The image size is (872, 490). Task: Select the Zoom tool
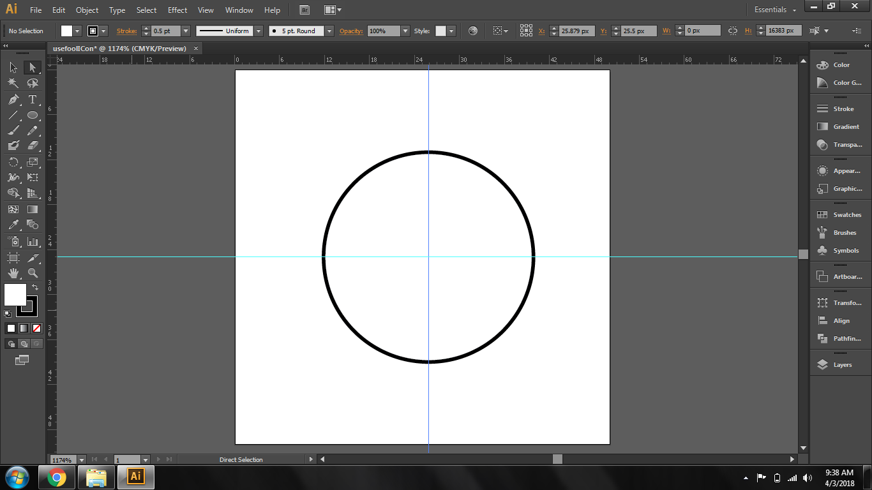33,273
